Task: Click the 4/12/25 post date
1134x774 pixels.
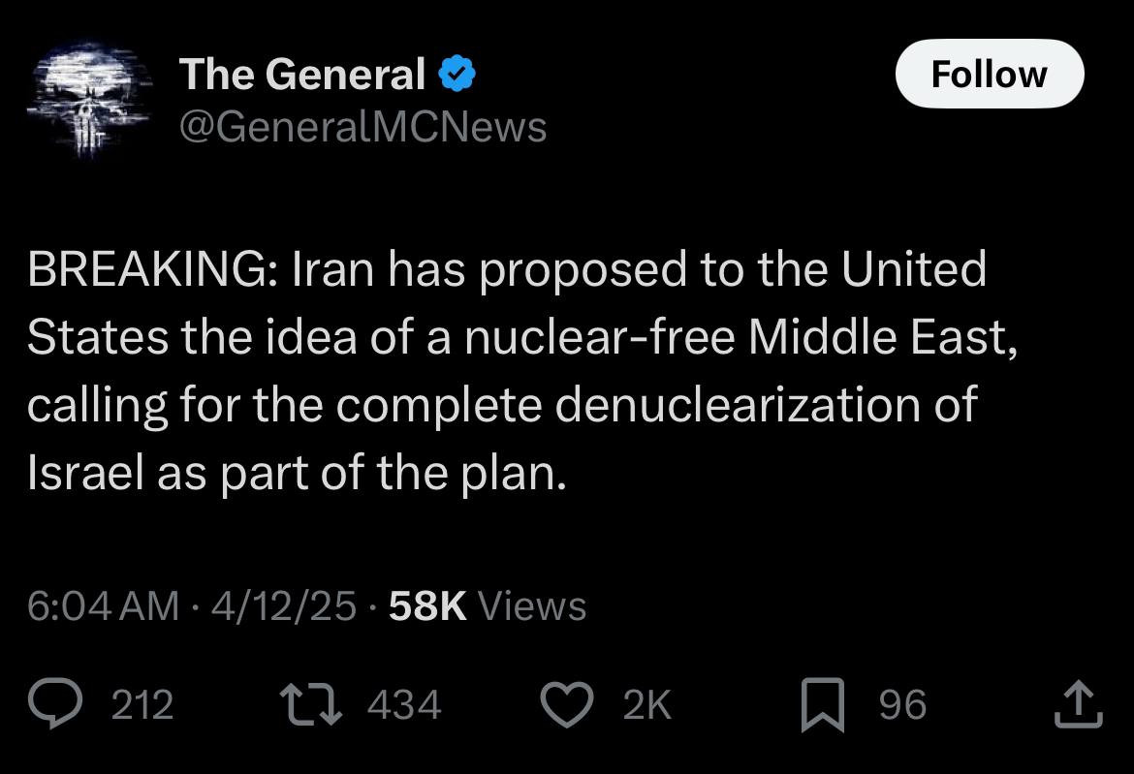Action: click(283, 606)
